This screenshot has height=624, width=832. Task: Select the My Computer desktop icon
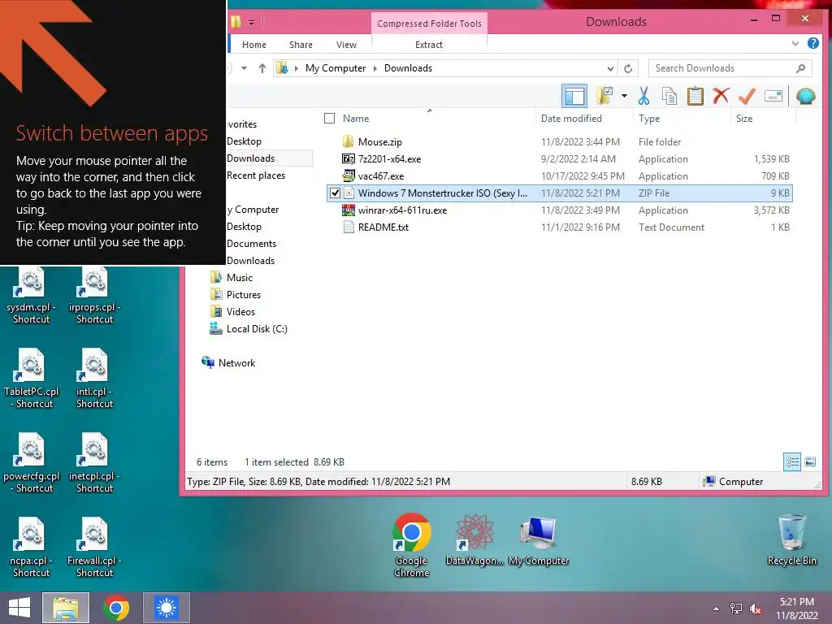tap(539, 539)
